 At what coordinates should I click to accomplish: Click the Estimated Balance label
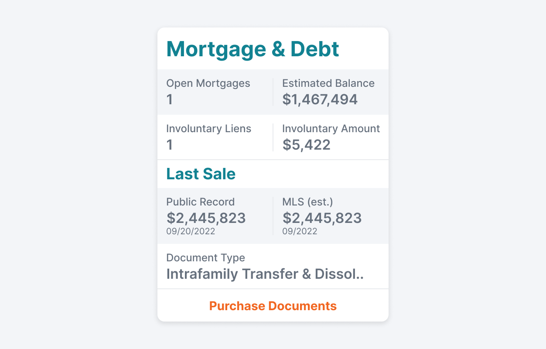(x=328, y=83)
